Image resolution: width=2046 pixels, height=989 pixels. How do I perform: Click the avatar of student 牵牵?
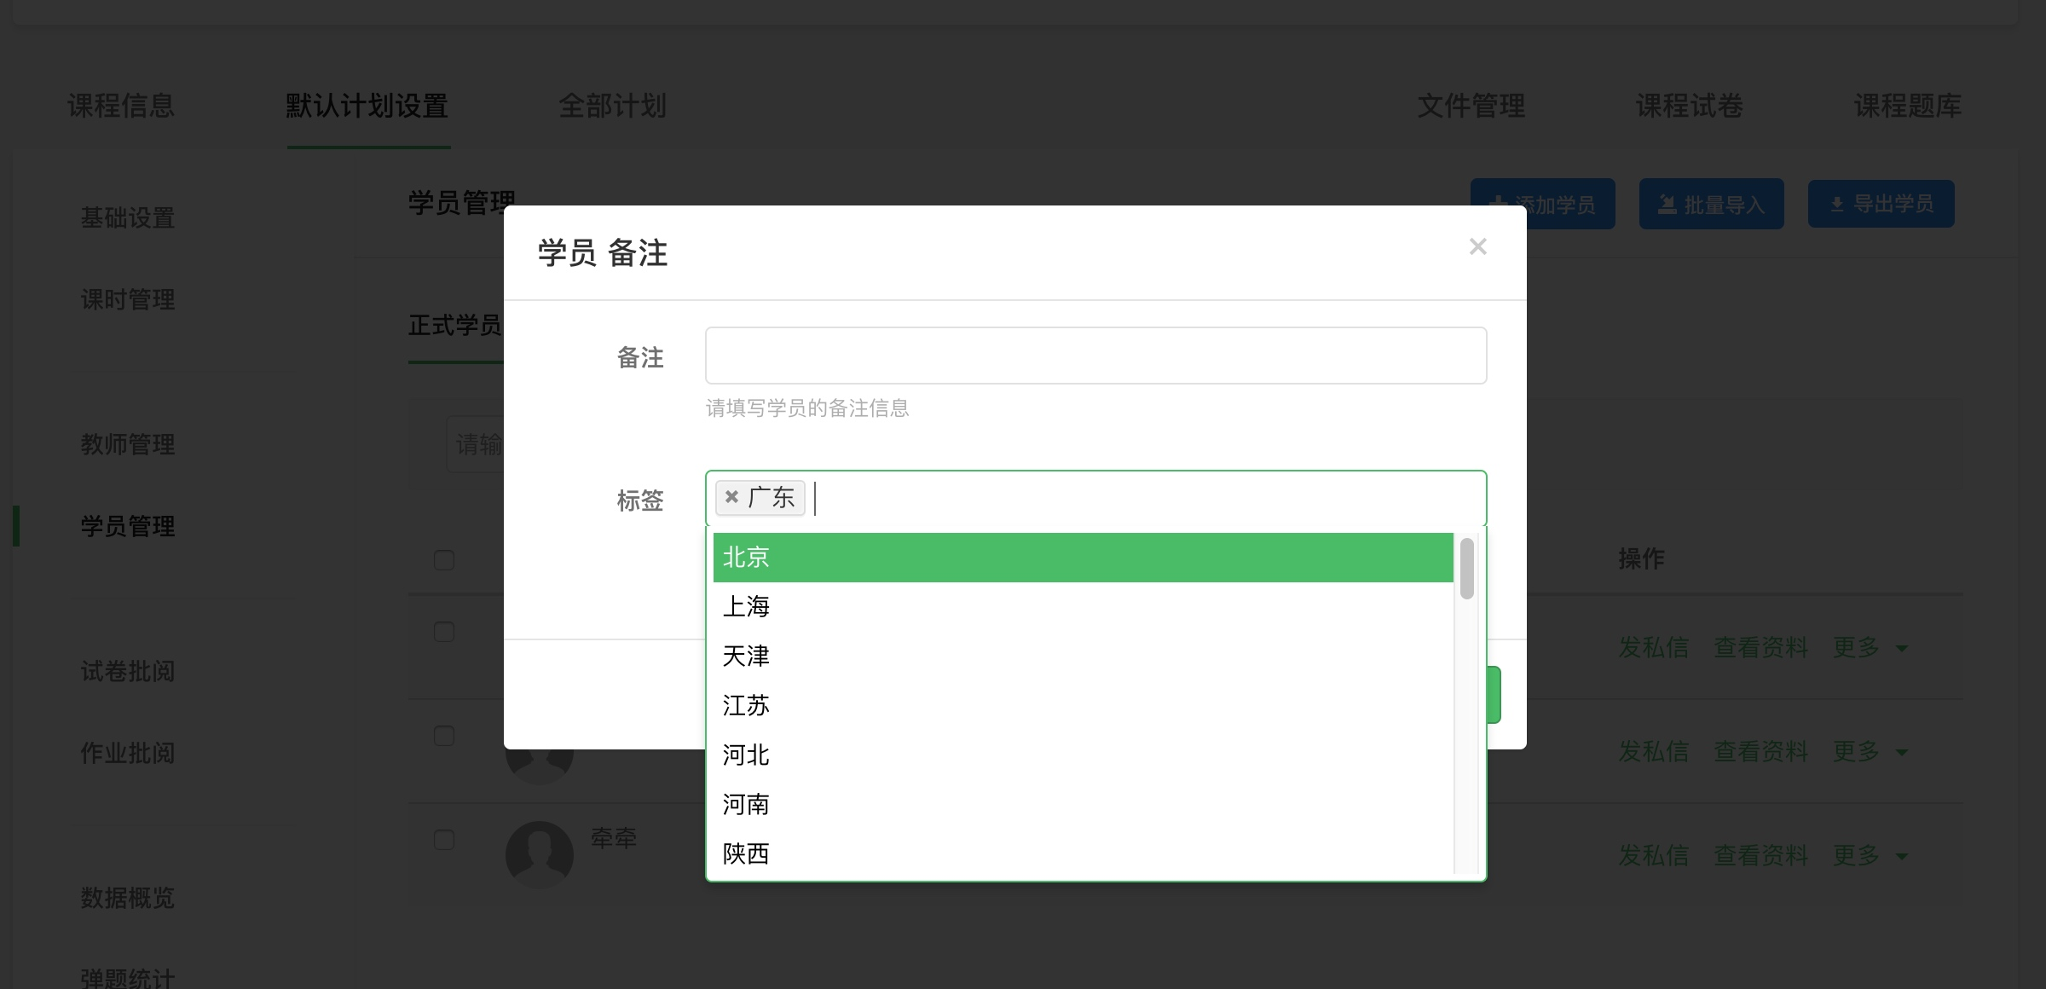[x=539, y=854]
